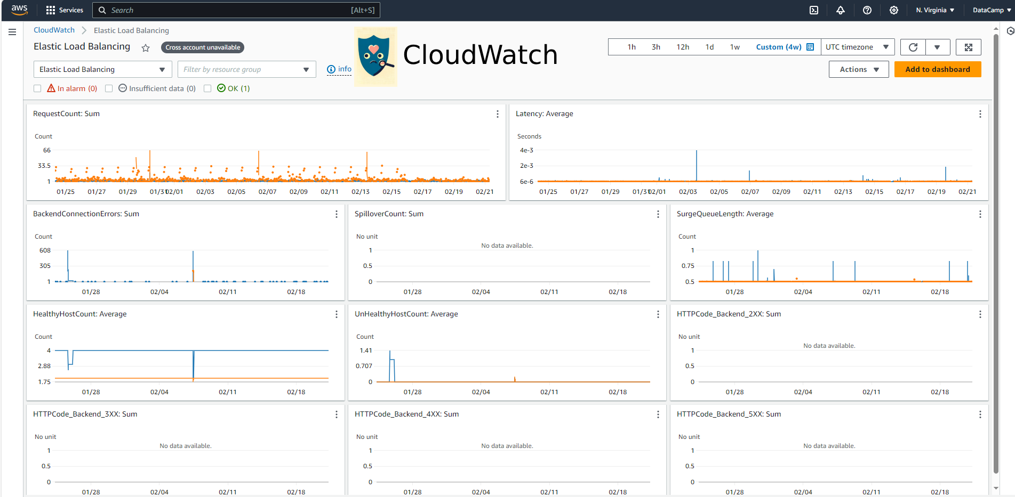Viewport: 1015px width, 497px height.
Task: Go to CloudWatch breadcrumb link
Action: coord(54,30)
